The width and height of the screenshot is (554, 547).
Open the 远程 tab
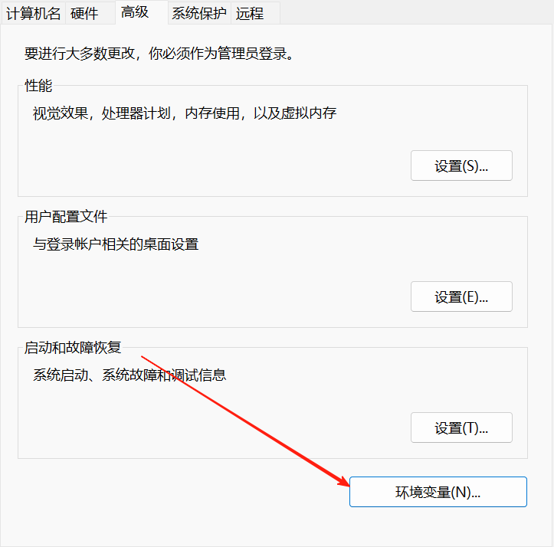(255, 14)
